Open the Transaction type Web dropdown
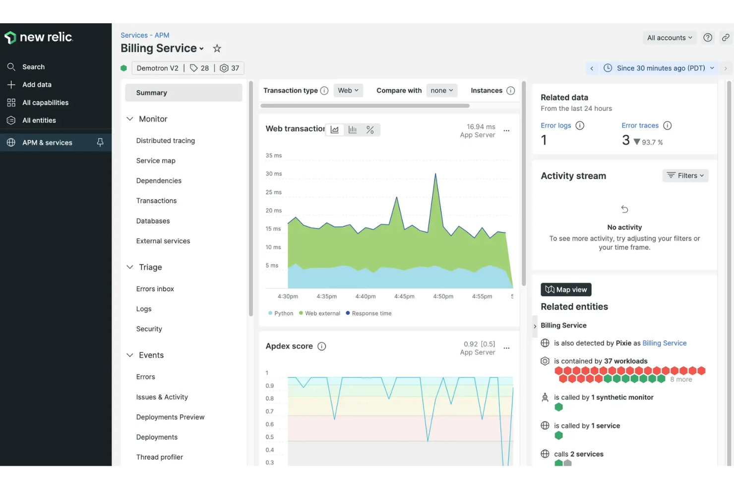 point(348,90)
